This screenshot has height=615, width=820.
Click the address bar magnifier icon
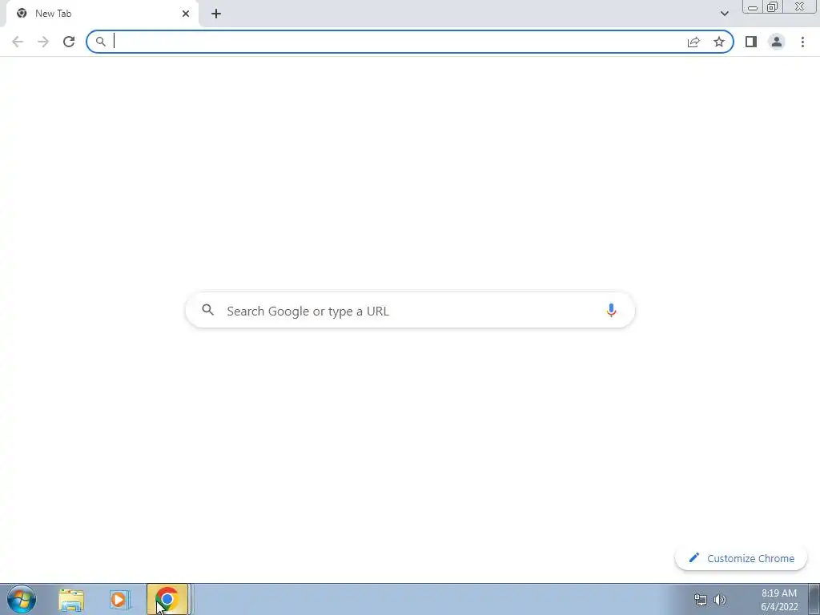101,42
